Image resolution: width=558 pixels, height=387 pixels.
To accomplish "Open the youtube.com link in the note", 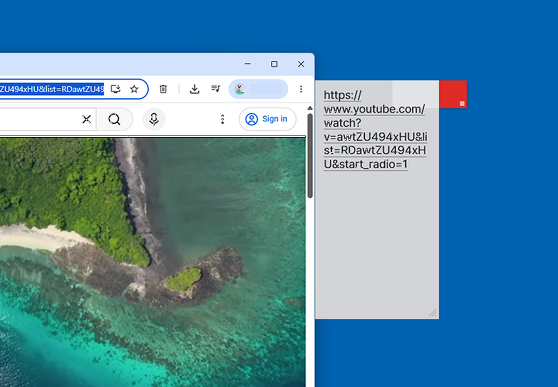I will pyautogui.click(x=376, y=130).
